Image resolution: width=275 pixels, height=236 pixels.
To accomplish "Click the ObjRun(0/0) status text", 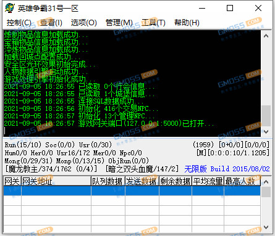I will (x=129, y=161).
